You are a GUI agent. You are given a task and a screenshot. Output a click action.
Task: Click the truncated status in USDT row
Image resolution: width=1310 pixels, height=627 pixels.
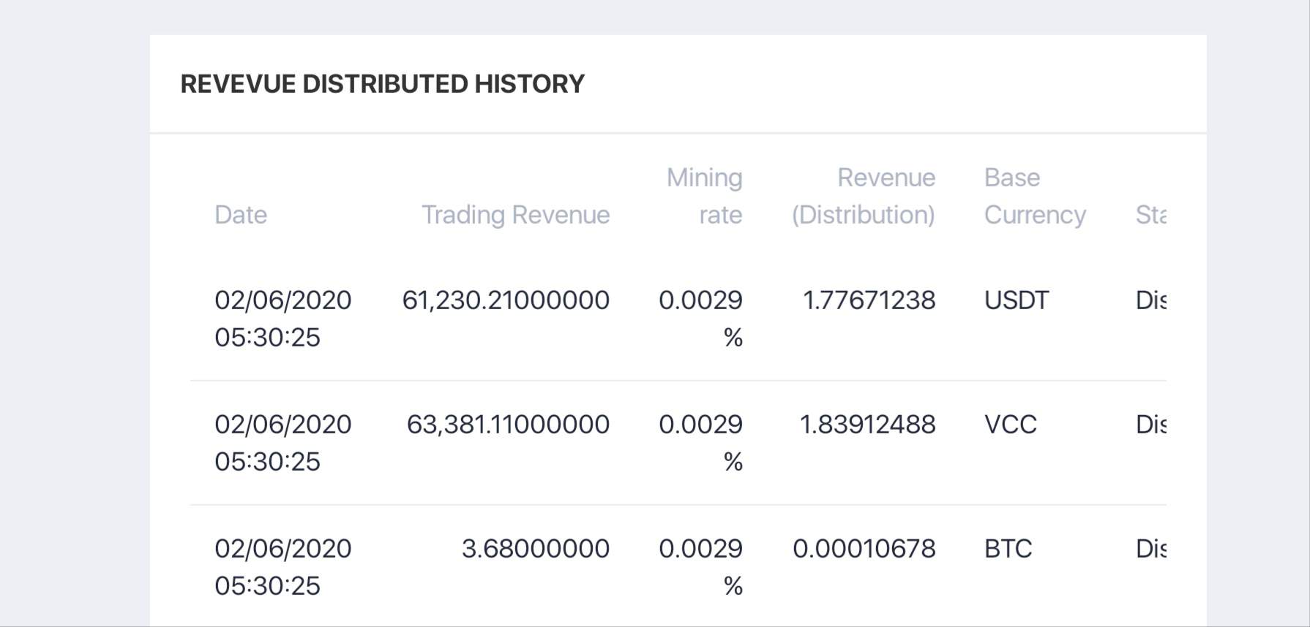(1150, 300)
